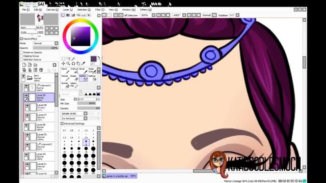Adjust the brush Density slider

89,108
